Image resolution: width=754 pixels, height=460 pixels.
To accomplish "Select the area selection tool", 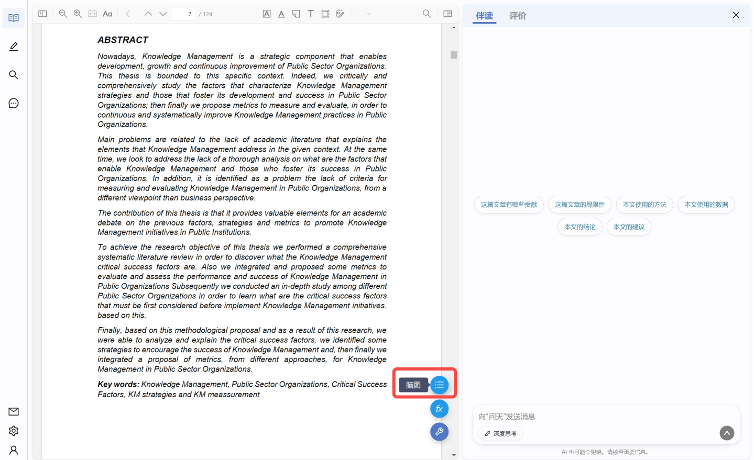I will click(x=325, y=14).
